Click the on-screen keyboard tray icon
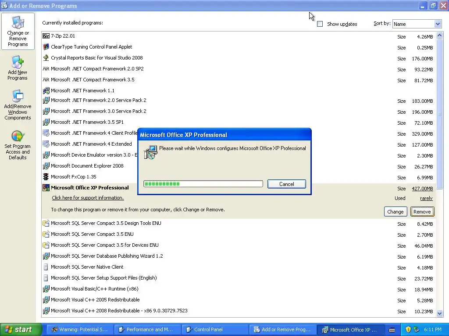Viewport: 449px width, 336px height. 392,330
